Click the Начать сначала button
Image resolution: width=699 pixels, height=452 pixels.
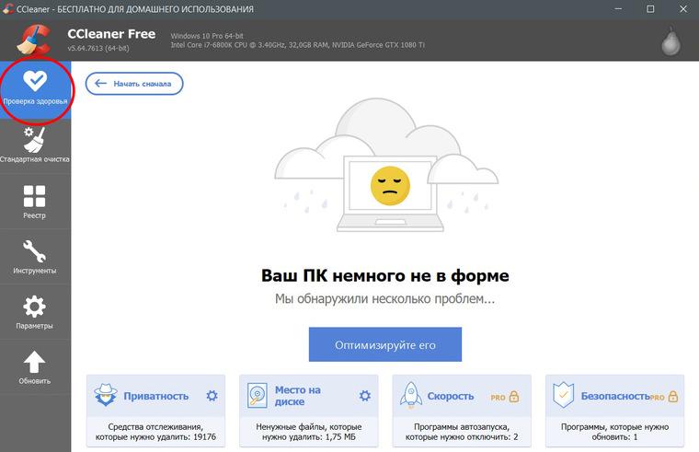click(x=134, y=84)
